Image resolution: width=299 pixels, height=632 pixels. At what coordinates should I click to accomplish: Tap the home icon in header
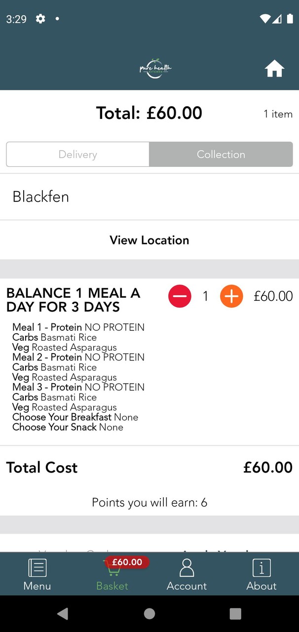point(274,69)
